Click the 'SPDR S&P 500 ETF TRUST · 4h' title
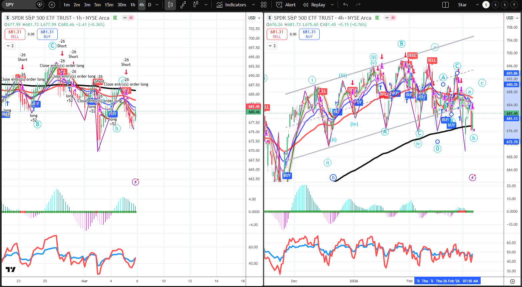The height and width of the screenshot is (287, 522). point(322,18)
